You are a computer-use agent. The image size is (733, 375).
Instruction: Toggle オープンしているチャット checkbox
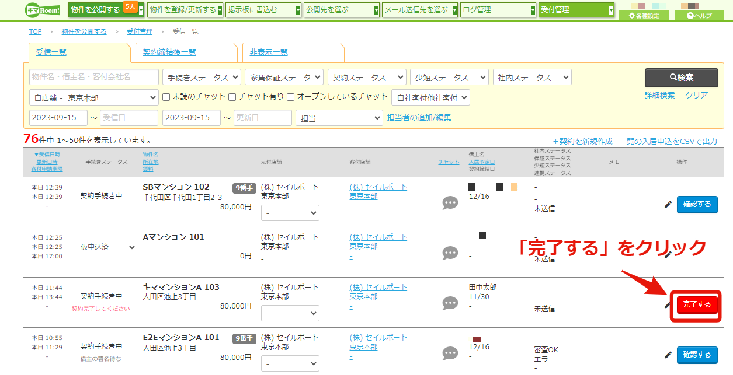tap(290, 97)
